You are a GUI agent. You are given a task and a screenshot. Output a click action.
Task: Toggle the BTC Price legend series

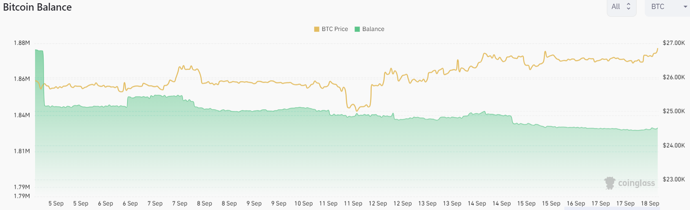(335, 29)
